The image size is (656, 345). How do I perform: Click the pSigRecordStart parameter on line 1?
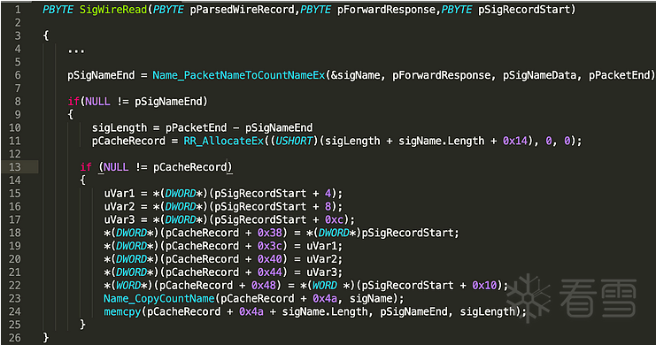click(524, 10)
